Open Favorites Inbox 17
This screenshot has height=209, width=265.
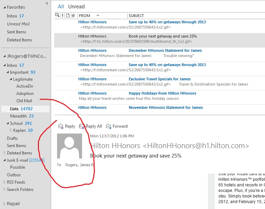(x=15, y=16)
